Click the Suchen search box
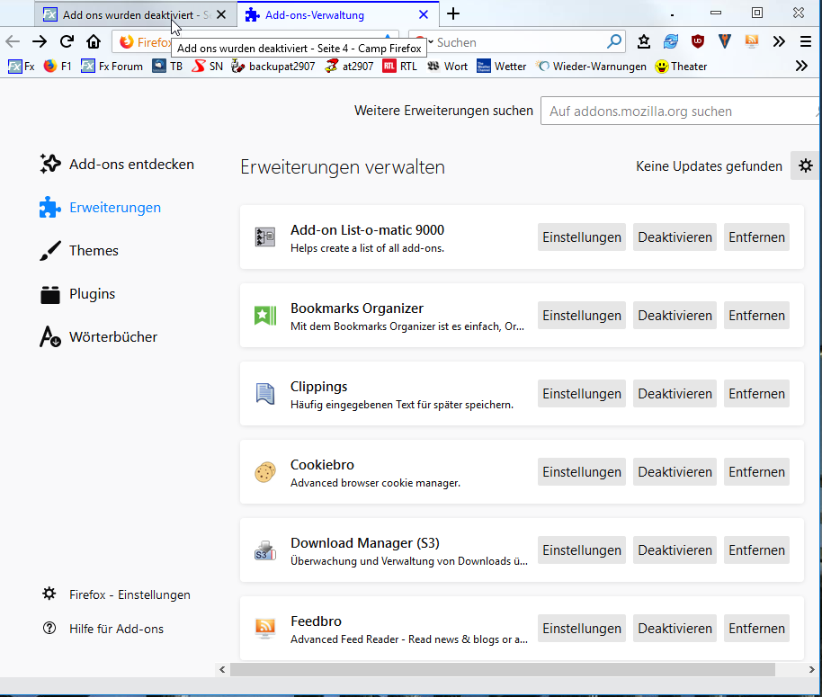The image size is (822, 697). pyautogui.click(x=519, y=42)
